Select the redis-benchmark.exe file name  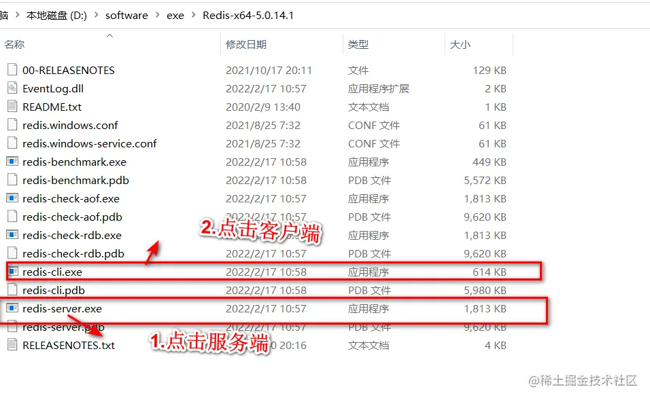(74, 162)
